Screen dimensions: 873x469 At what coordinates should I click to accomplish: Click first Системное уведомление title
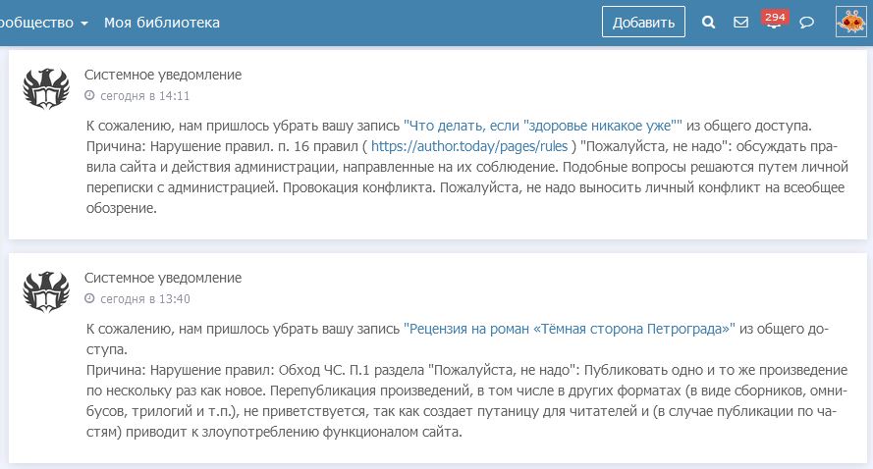click(x=163, y=75)
